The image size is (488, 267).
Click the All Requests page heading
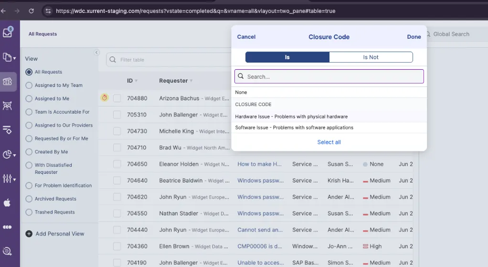[x=42, y=34]
